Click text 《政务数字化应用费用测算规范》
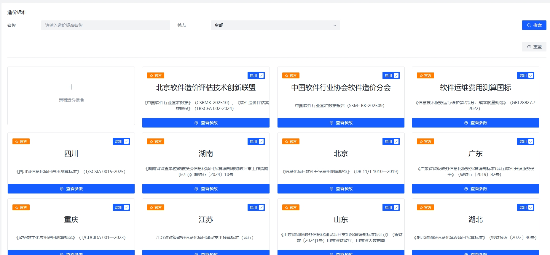 pos(46,238)
